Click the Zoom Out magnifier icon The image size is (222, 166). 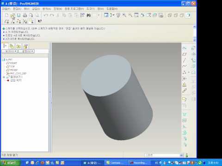(130, 15)
